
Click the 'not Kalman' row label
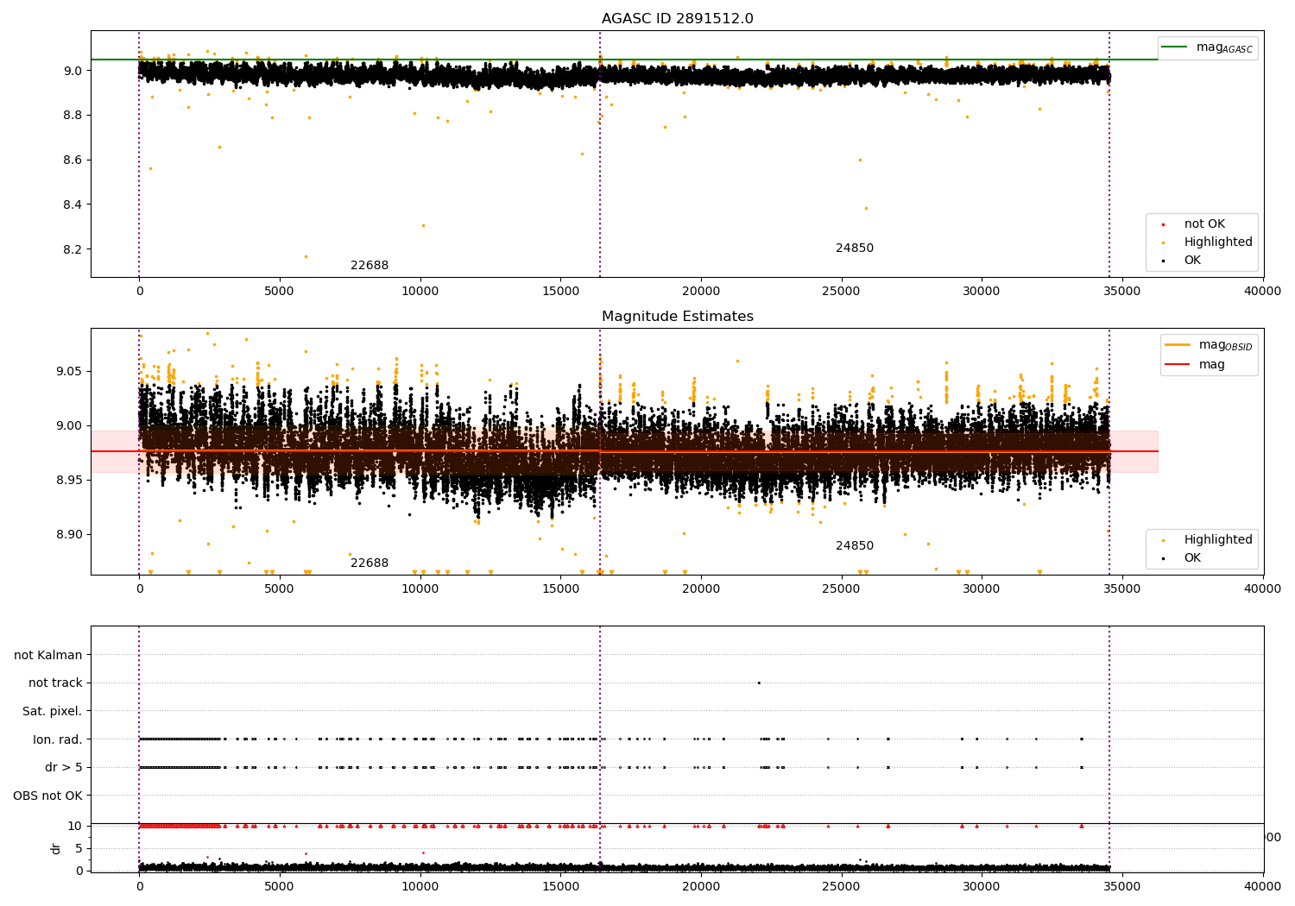tap(48, 655)
